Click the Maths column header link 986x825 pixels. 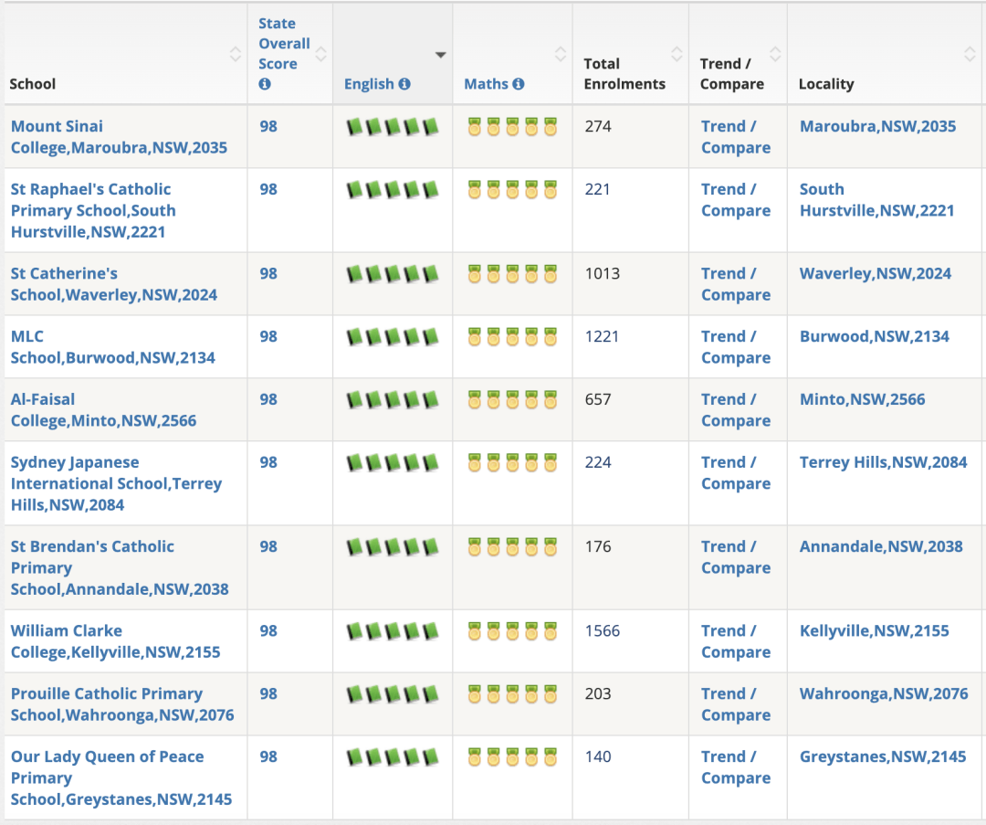click(x=486, y=84)
